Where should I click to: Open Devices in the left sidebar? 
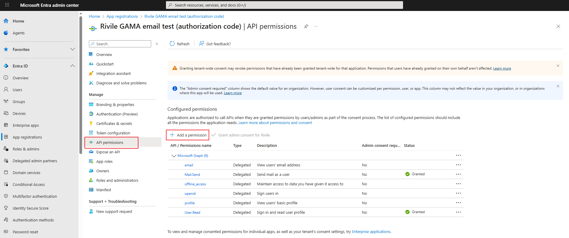click(19, 113)
